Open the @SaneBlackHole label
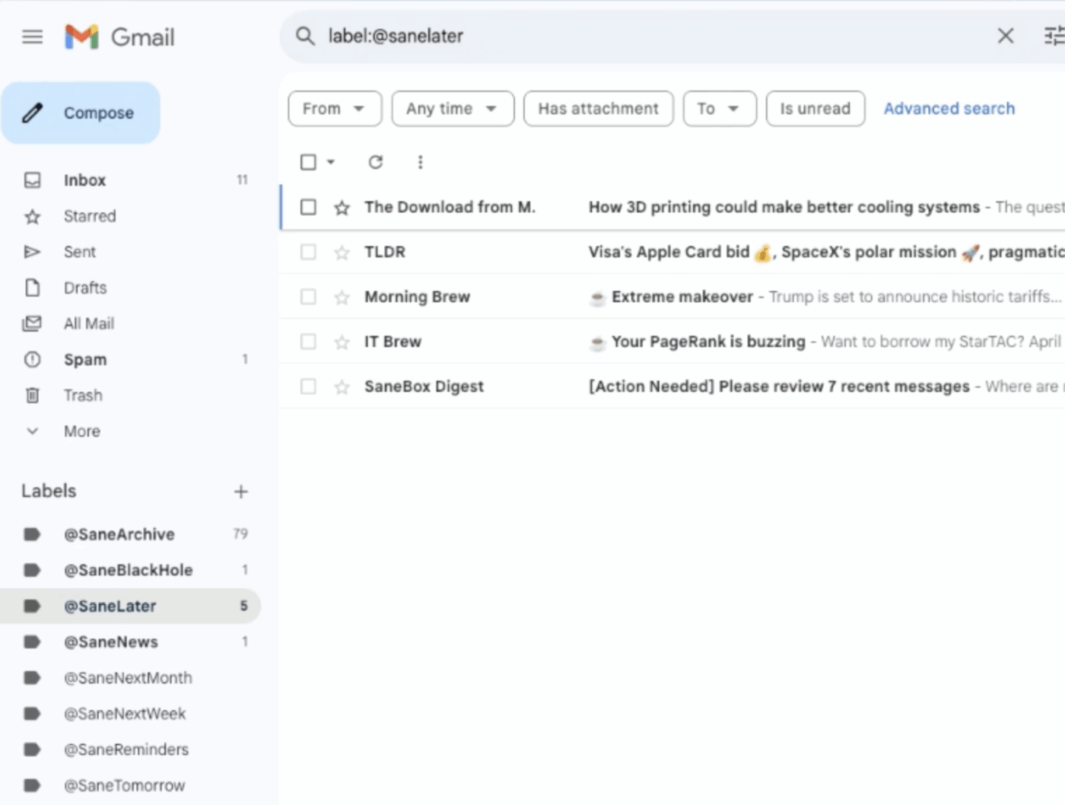The width and height of the screenshot is (1065, 805). 130,570
